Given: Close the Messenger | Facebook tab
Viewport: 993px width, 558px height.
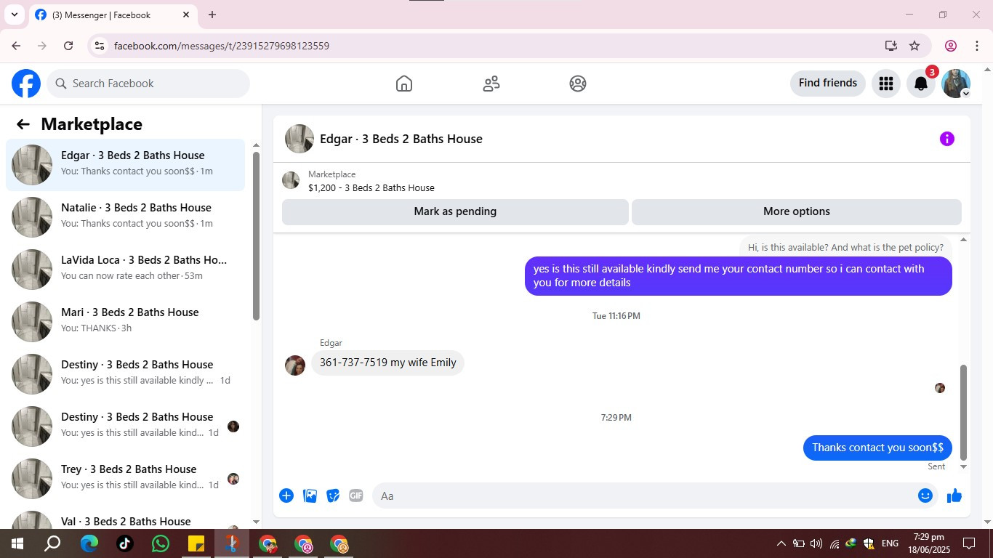Looking at the screenshot, I should click(x=186, y=15).
